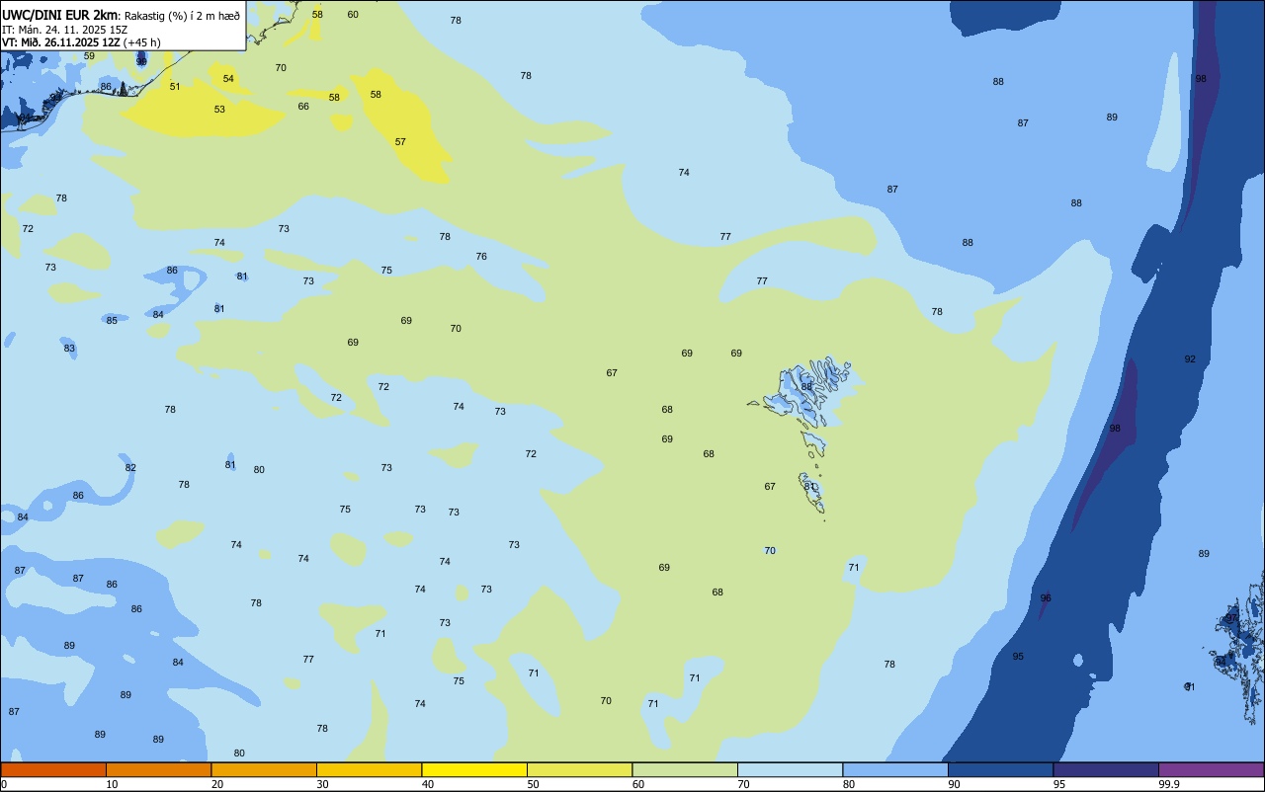Click the orange 10–20 legend swatch
This screenshot has height=792, width=1265.
[x=158, y=769]
